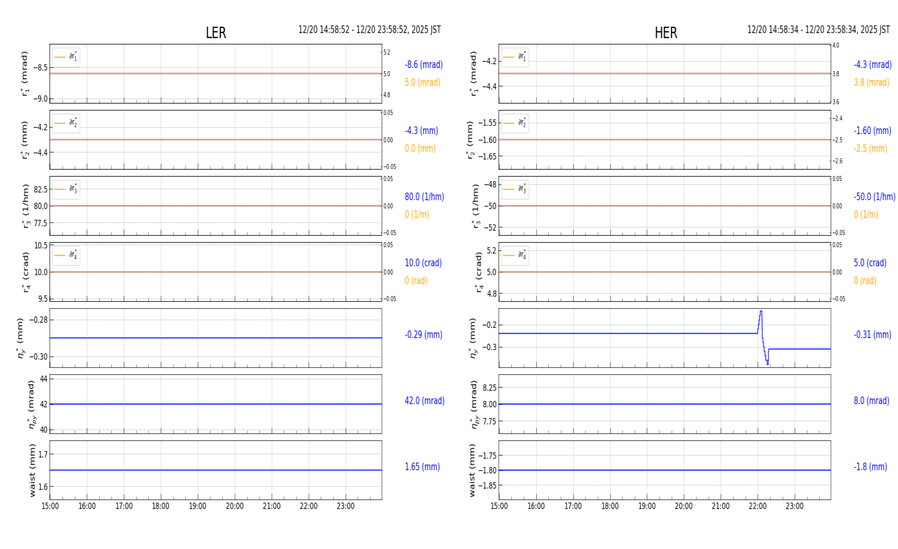The image size is (898, 549).
Task: Click the orange 5.0 (mrad) value
Action: click(422, 83)
